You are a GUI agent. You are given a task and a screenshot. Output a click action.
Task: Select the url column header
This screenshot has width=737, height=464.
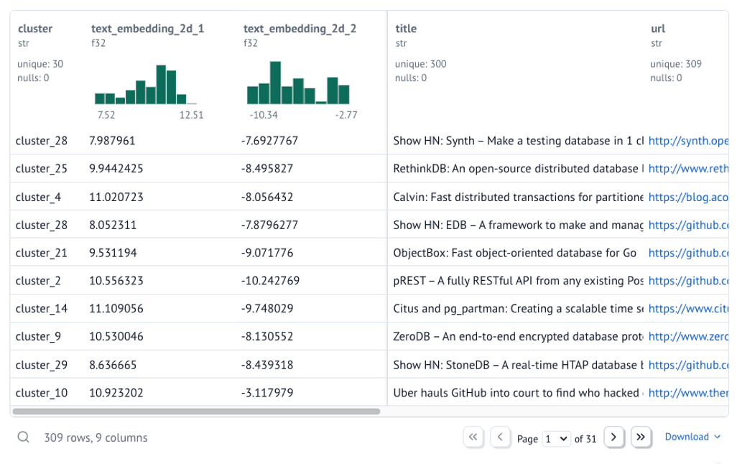(x=658, y=29)
